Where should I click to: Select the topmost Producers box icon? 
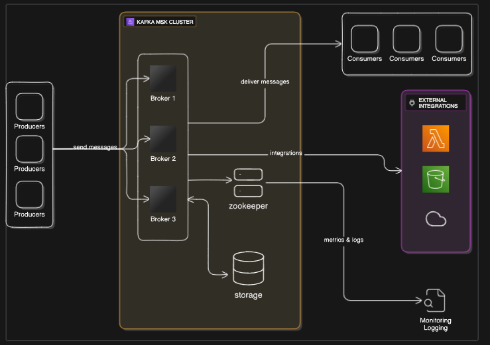[x=29, y=107]
